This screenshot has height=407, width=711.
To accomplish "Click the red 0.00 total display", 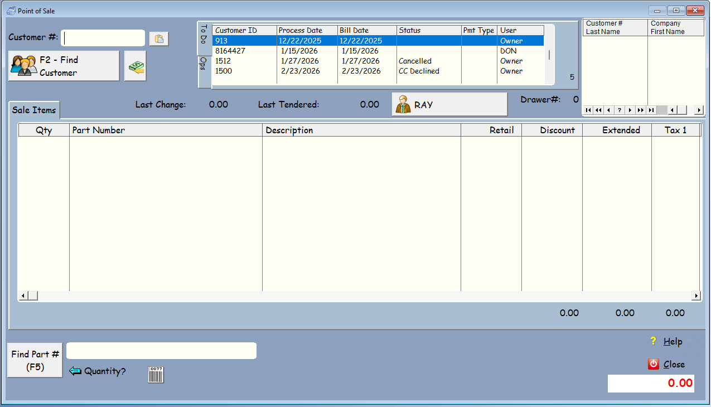I will (651, 383).
